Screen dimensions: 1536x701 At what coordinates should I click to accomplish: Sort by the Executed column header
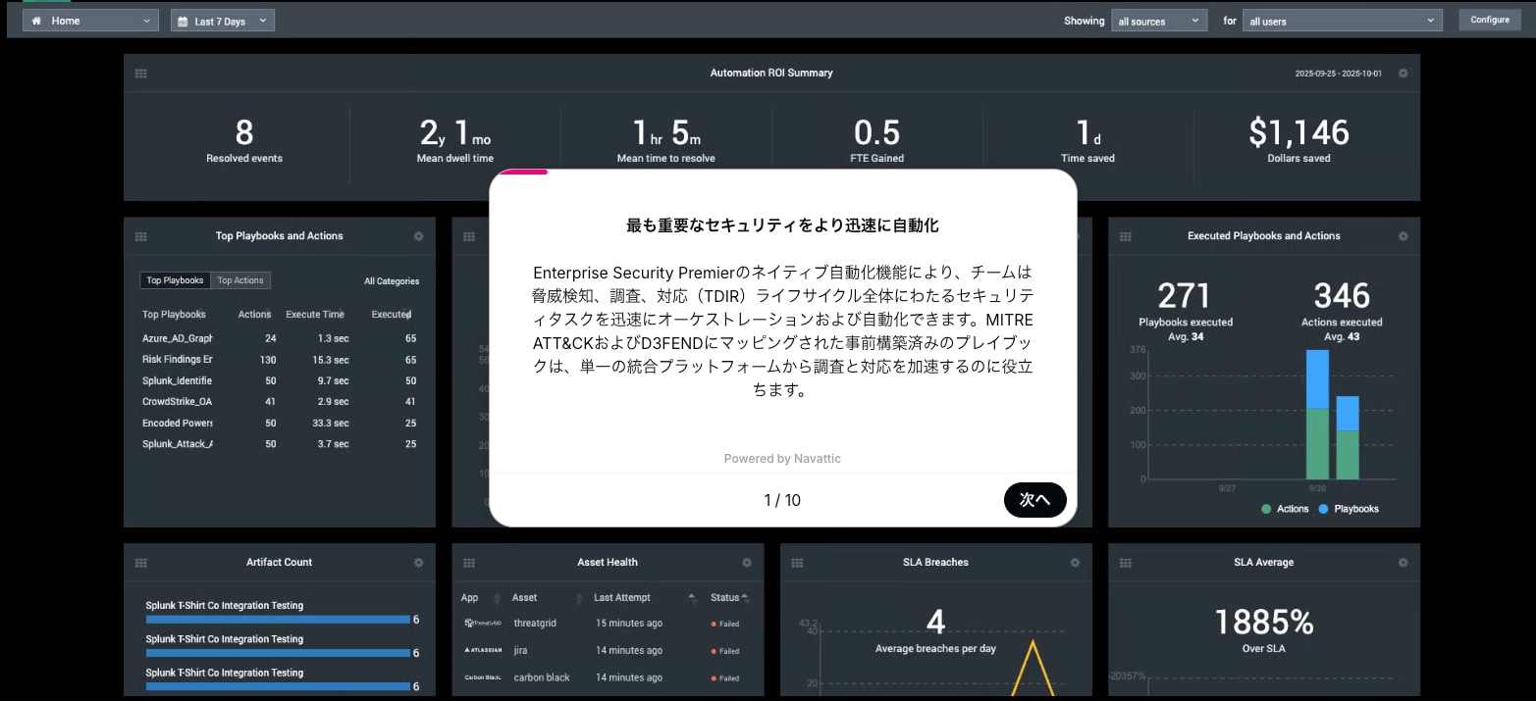(x=391, y=315)
